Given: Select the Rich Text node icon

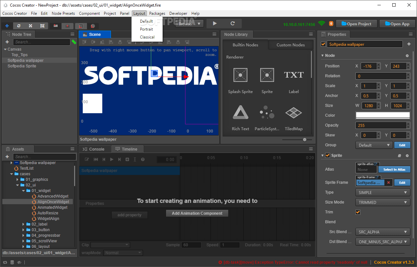Looking at the screenshot, I should 240,112.
